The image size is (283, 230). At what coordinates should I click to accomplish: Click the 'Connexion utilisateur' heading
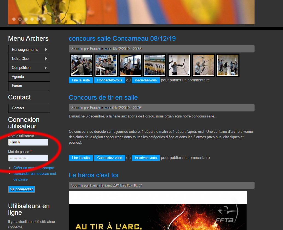pos(24,123)
